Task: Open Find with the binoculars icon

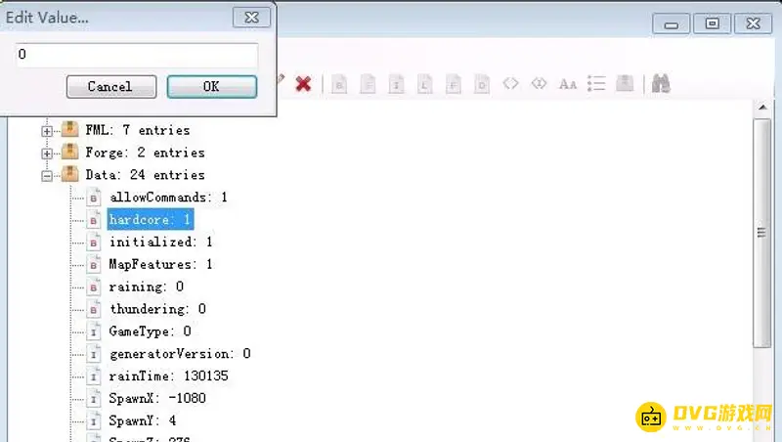Action: pyautogui.click(x=661, y=84)
